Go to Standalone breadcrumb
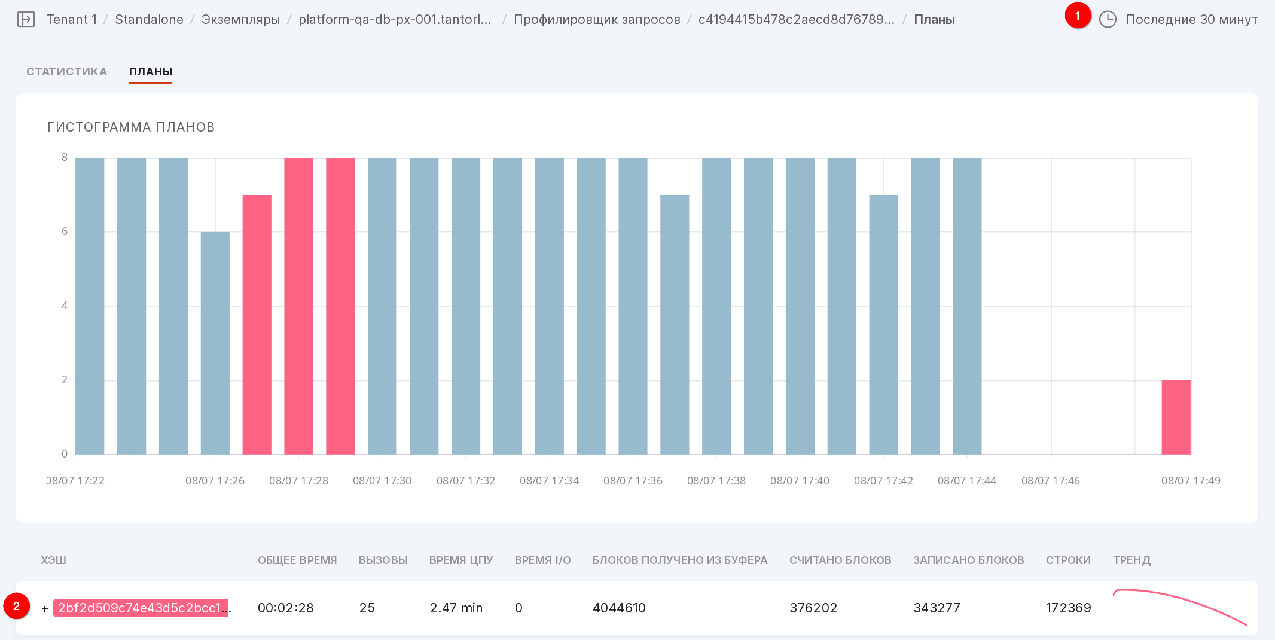The image size is (1275, 640). [149, 19]
